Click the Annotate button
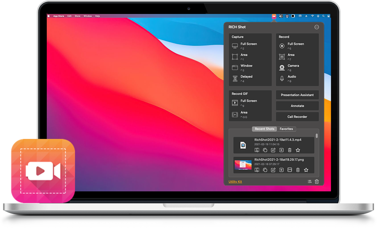This screenshot has height=228, width=377. (x=297, y=106)
